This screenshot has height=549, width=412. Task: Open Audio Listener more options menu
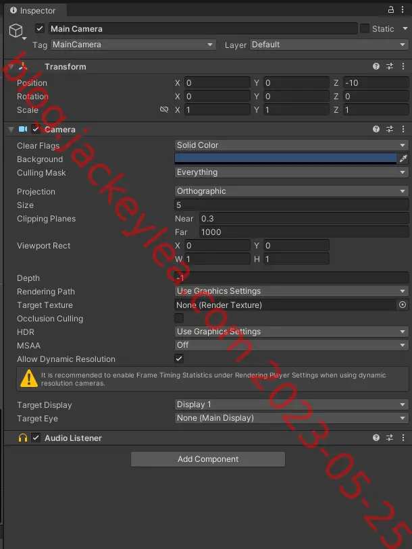[x=403, y=438]
